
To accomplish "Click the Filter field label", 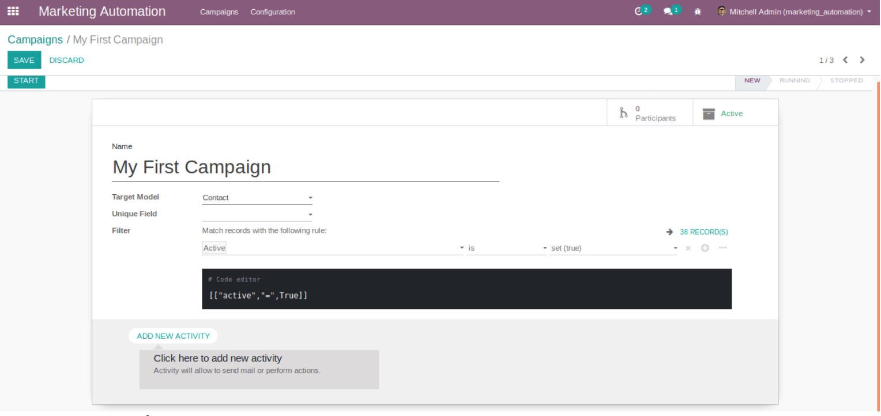I will (121, 230).
